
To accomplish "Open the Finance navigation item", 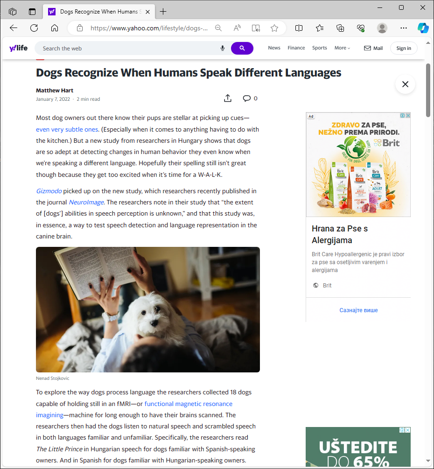I will pos(296,48).
